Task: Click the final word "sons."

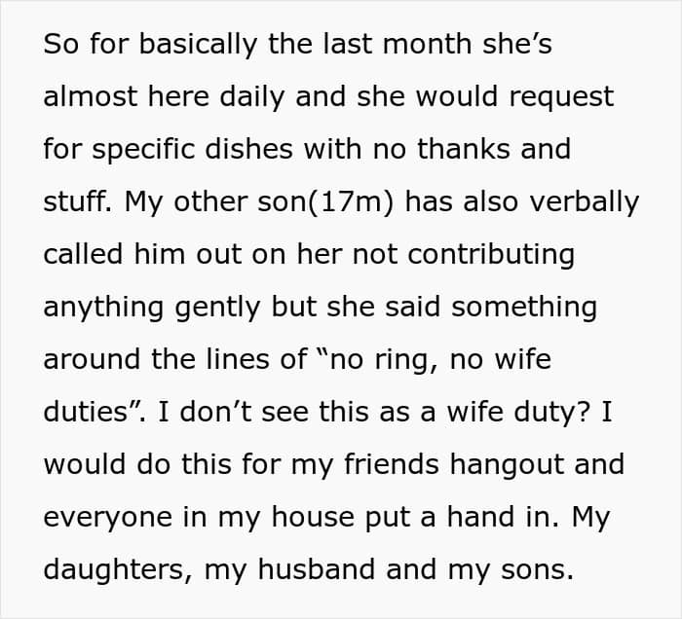Action: pyautogui.click(x=537, y=570)
